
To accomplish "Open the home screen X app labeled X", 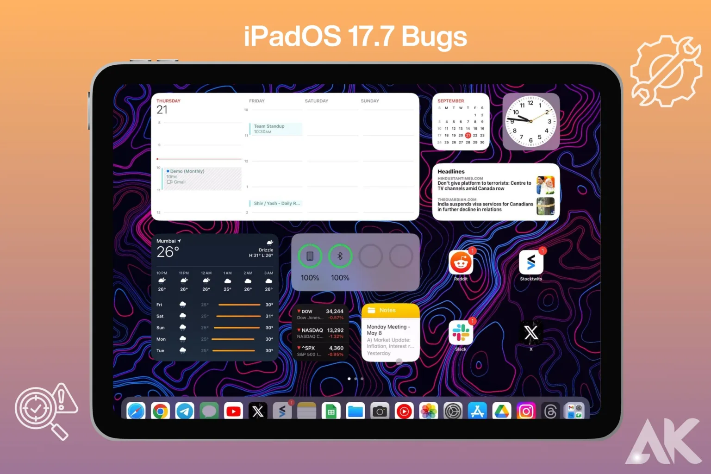I will 531,333.
